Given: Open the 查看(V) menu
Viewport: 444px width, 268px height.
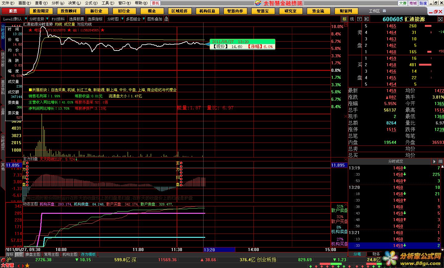Looking at the screenshot, I should (x=41, y=3).
